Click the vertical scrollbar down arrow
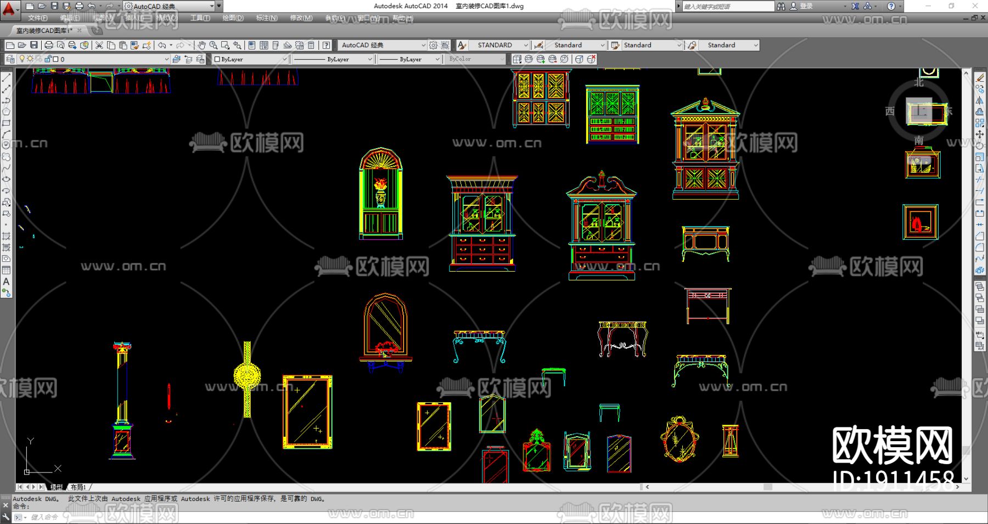988x524 pixels. click(967, 479)
